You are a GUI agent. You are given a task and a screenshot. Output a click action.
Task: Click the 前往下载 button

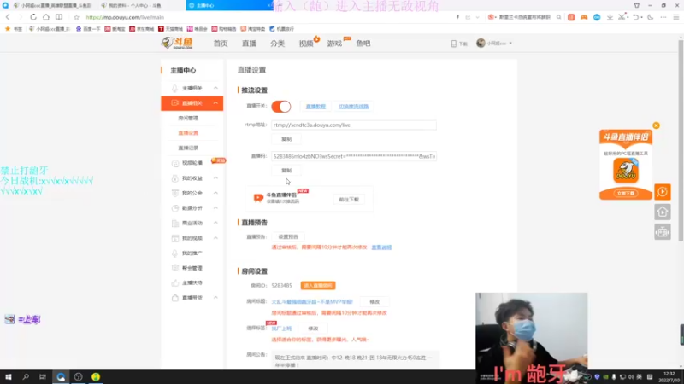tap(349, 200)
